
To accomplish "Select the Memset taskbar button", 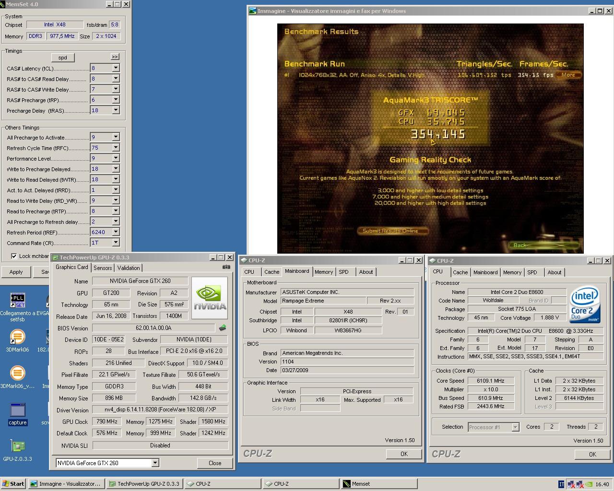I will (x=379, y=484).
